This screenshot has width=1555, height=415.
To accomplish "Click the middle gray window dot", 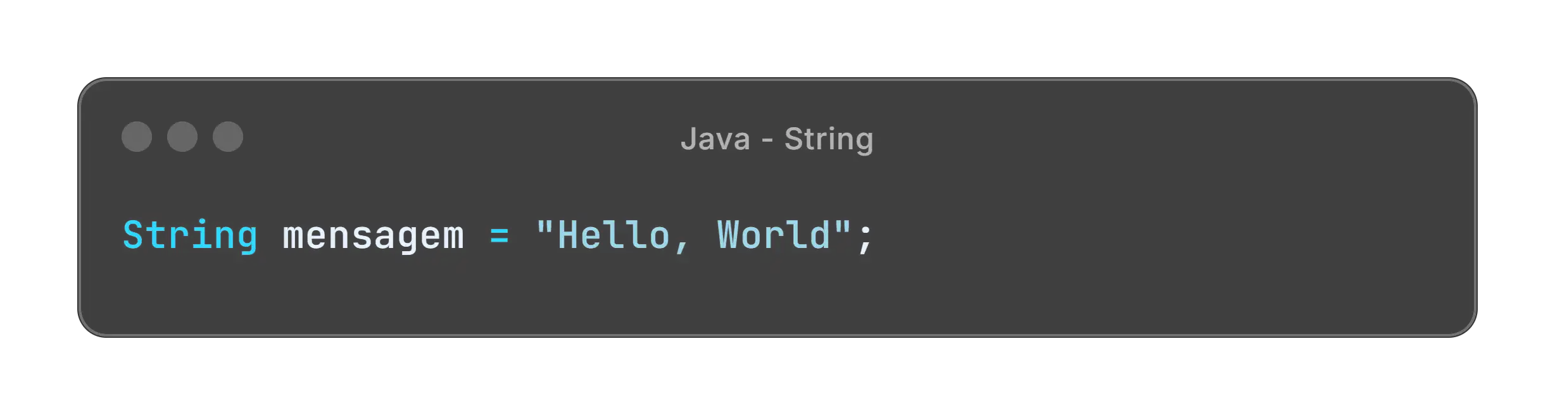I will [182, 137].
